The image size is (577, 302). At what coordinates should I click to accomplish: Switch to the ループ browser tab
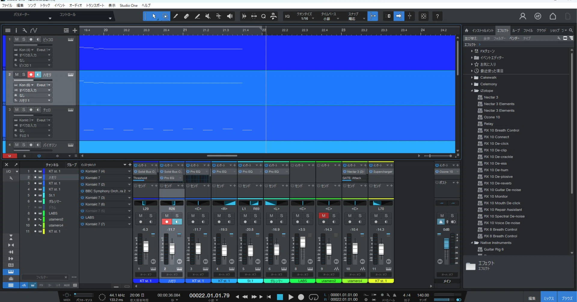tap(516, 30)
